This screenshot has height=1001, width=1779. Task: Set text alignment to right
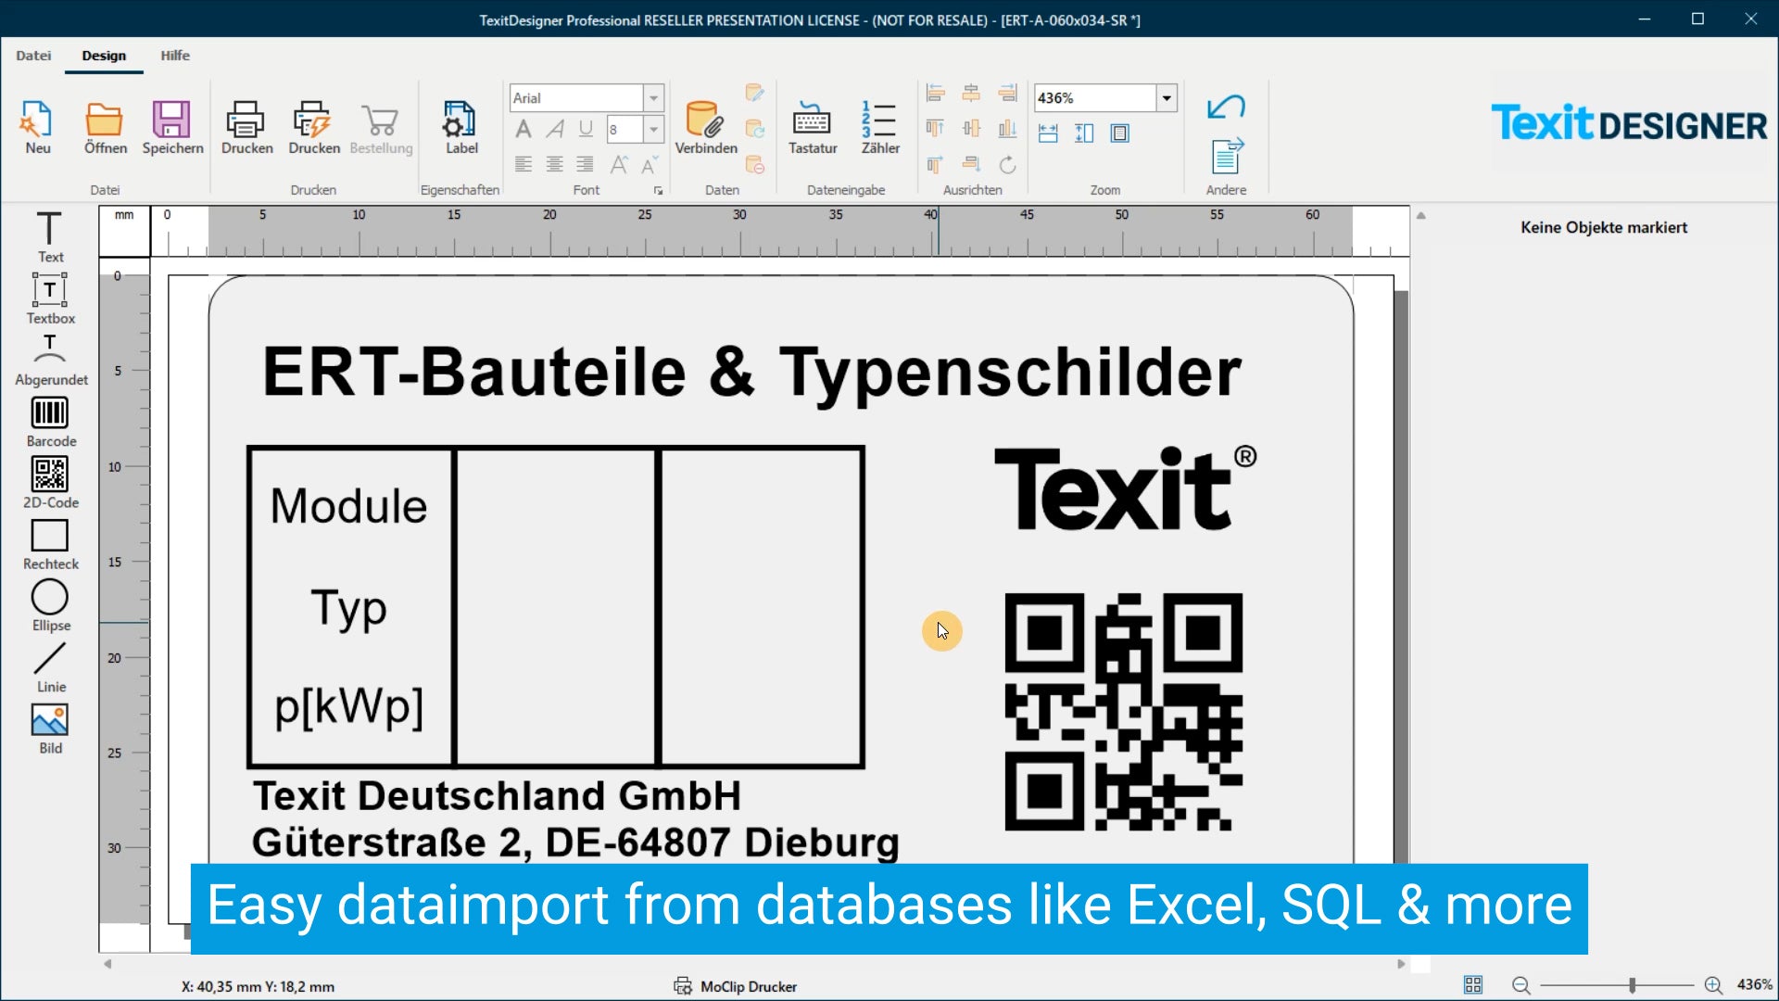(585, 164)
